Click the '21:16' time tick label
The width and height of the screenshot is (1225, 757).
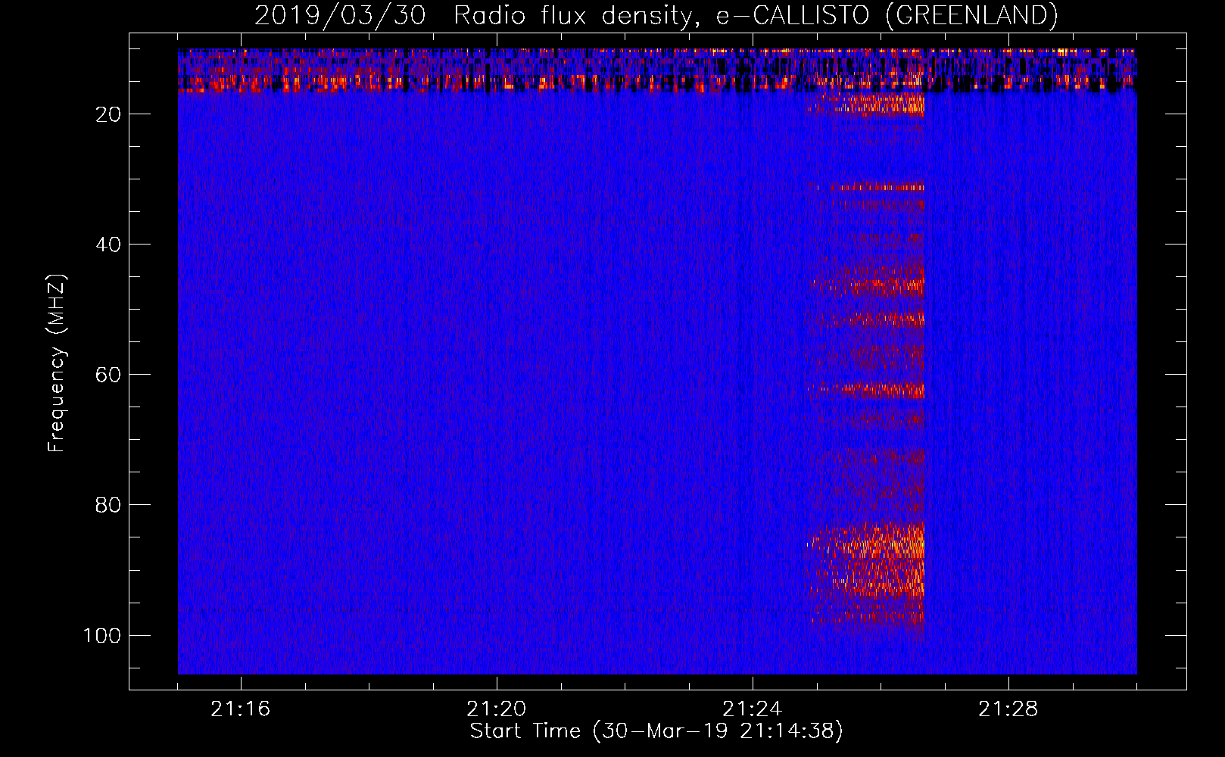pyautogui.click(x=240, y=709)
